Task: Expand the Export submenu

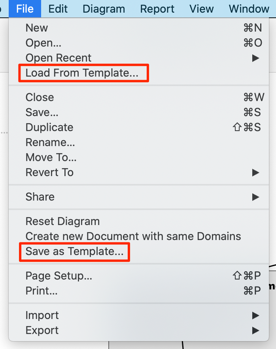Action: coord(42,330)
